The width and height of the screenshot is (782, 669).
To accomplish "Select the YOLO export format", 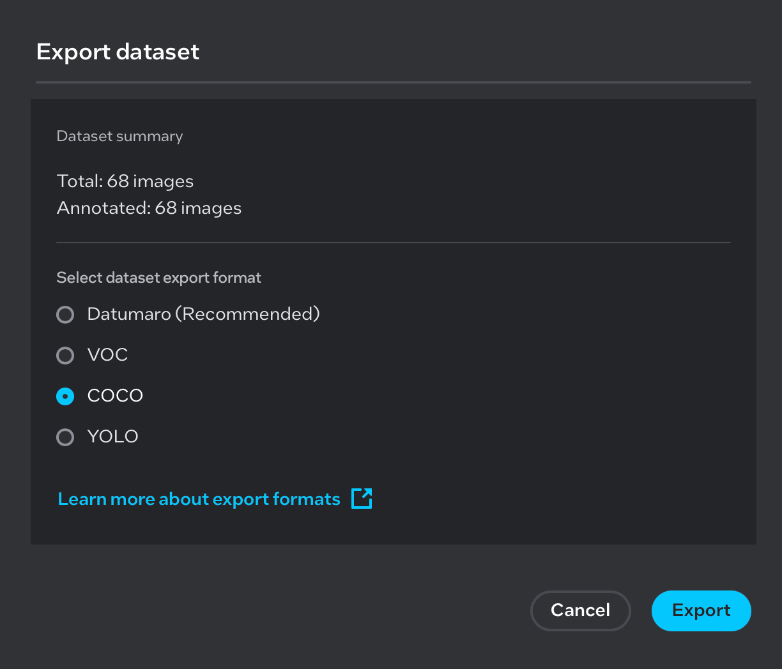I will (65, 437).
